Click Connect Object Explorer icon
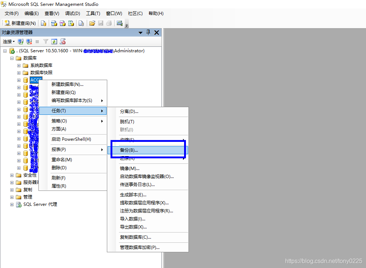This screenshot has width=366, height=268. tap(20, 42)
